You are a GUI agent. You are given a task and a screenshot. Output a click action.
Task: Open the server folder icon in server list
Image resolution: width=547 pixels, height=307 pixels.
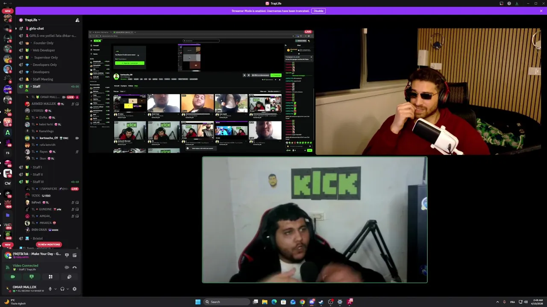click(x=7, y=215)
